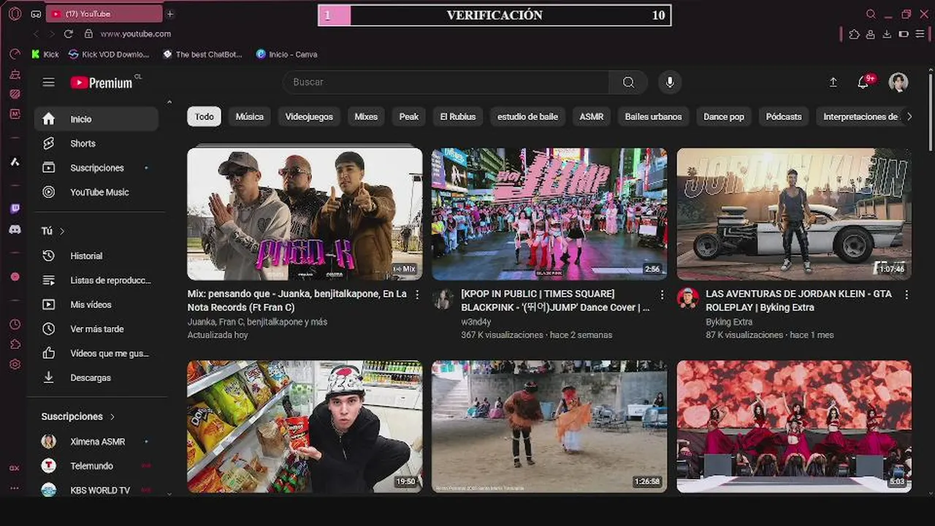Expand the Tú section chevron
Screen dimensions: 935x526
[x=62, y=231]
